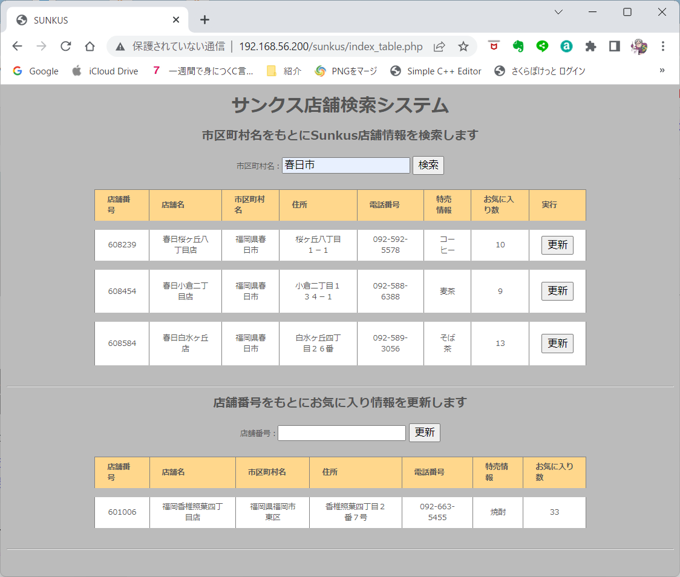Click the not-secure warning icon
680x577 pixels.
[x=120, y=47]
